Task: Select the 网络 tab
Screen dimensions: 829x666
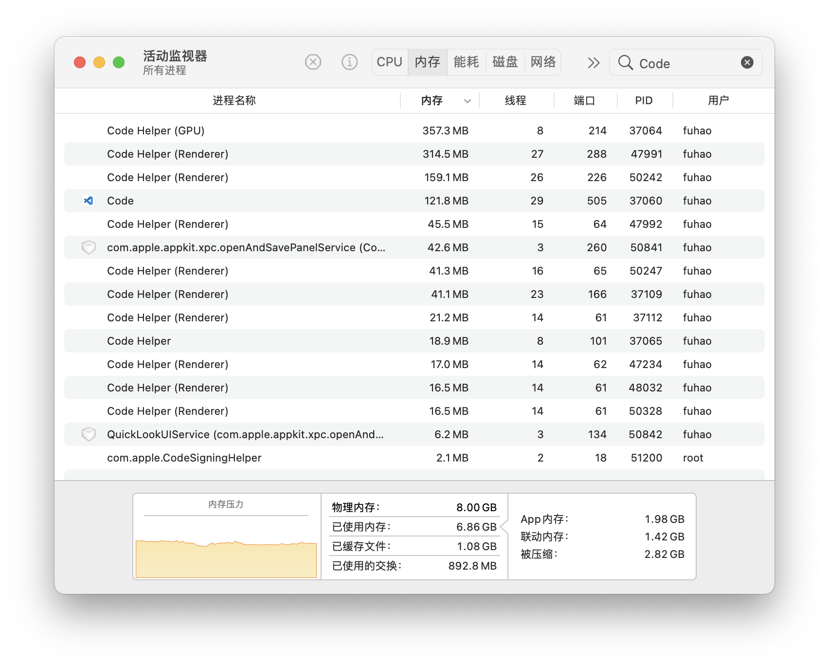Action: point(543,62)
